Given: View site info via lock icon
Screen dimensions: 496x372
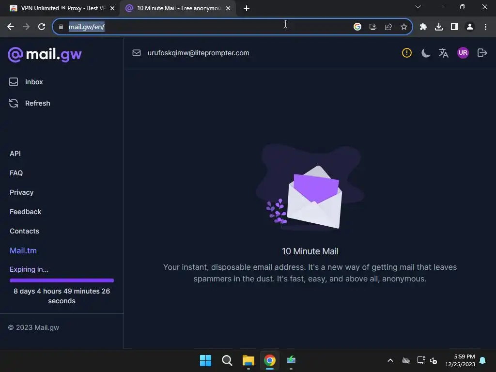Looking at the screenshot, I should [61, 27].
